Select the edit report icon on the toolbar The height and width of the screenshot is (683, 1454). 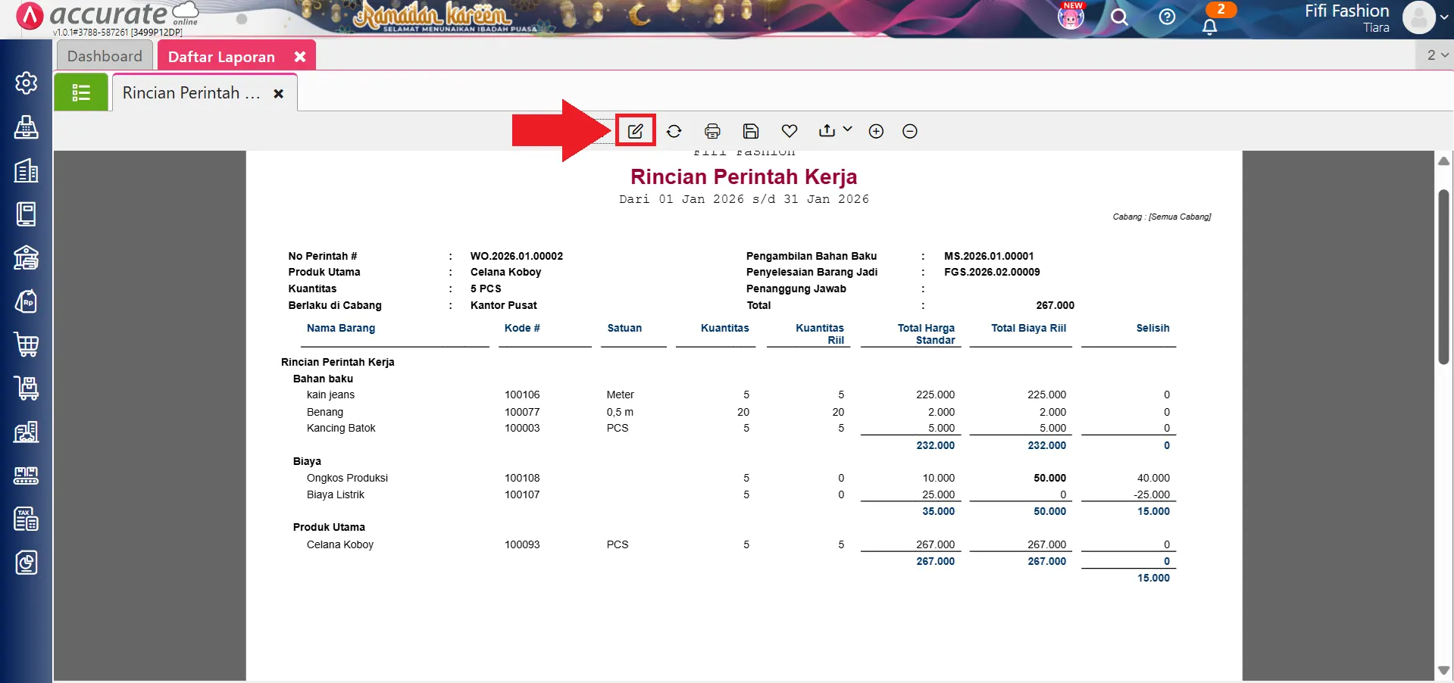pos(635,130)
